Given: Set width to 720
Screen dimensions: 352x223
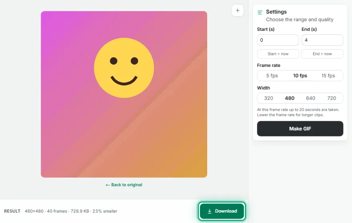Looking at the screenshot, I should [332, 98].
